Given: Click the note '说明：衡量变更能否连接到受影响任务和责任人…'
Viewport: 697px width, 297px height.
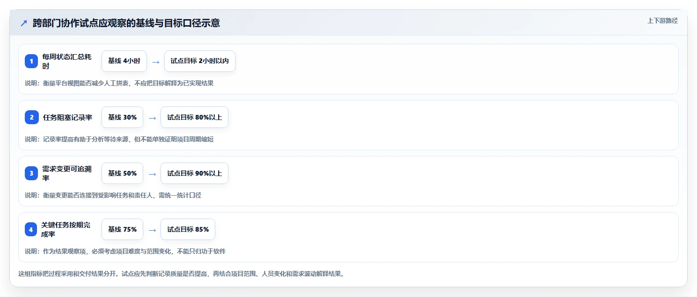Looking at the screenshot, I should pyautogui.click(x=113, y=195).
